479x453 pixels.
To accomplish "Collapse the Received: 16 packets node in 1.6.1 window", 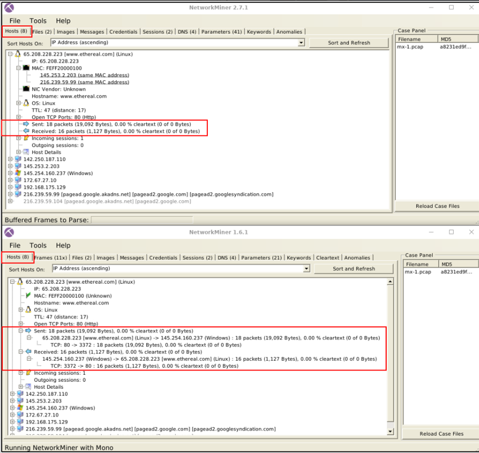I will [21, 352].
